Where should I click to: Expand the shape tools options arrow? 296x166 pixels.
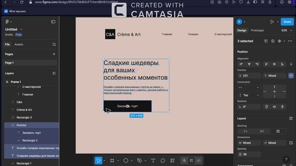tap(131, 161)
